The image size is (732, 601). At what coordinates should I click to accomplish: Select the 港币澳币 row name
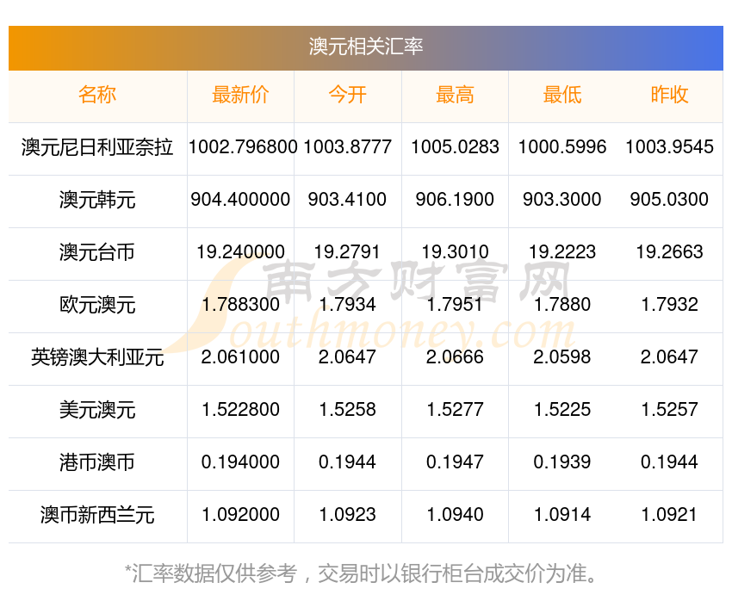(97, 462)
